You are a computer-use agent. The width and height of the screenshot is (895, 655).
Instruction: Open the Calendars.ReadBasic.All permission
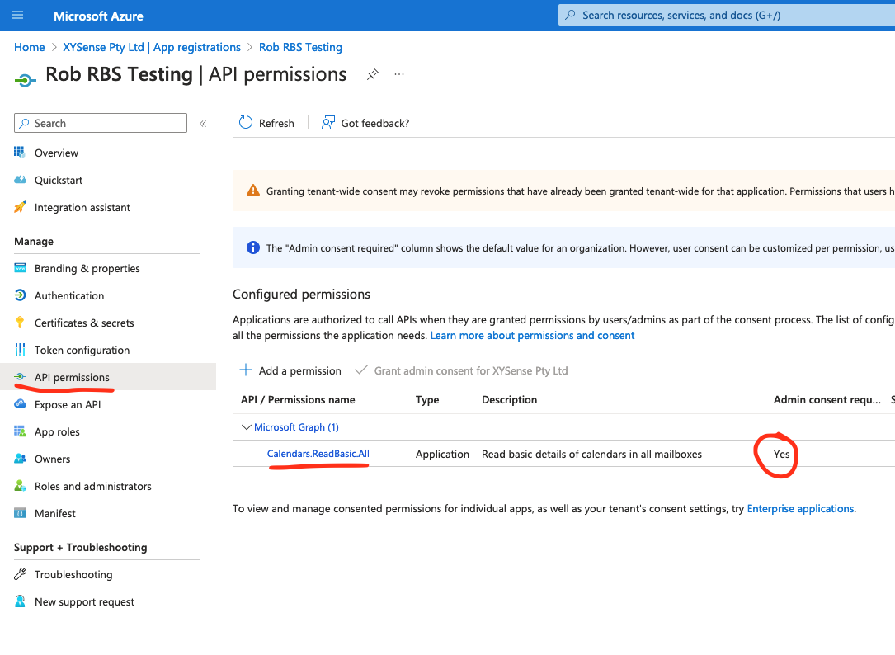[318, 454]
